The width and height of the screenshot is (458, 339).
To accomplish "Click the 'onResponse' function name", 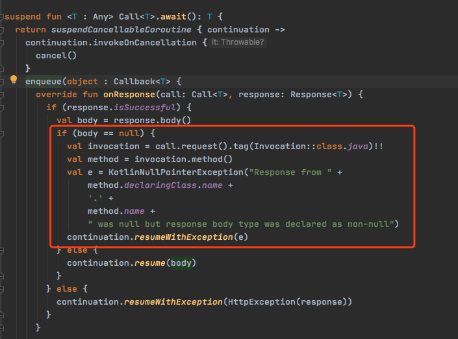I will click(x=129, y=95).
